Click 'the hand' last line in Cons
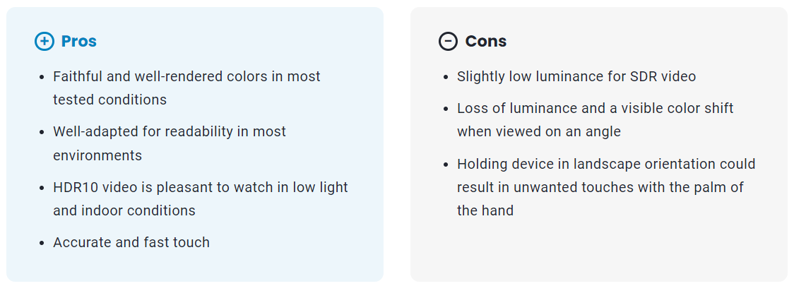 (x=485, y=210)
